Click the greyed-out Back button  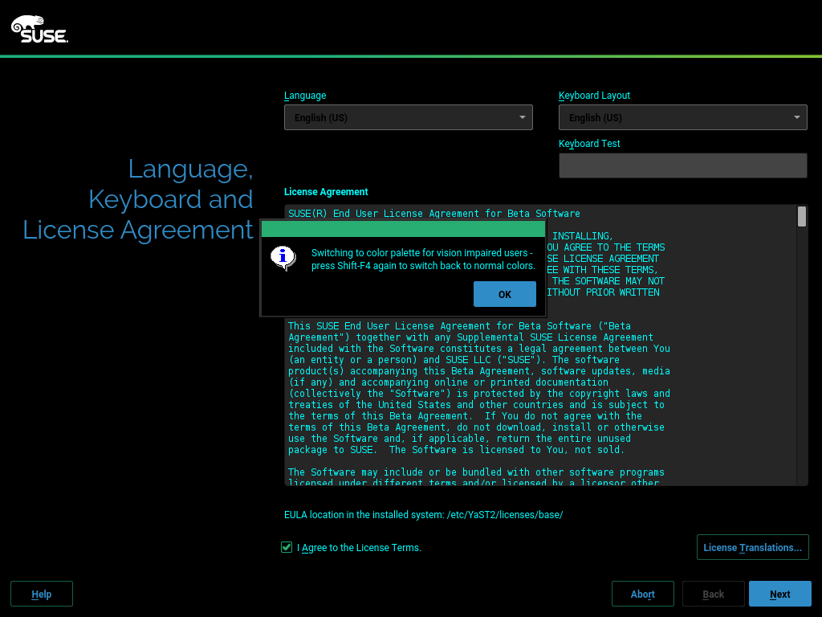point(713,594)
